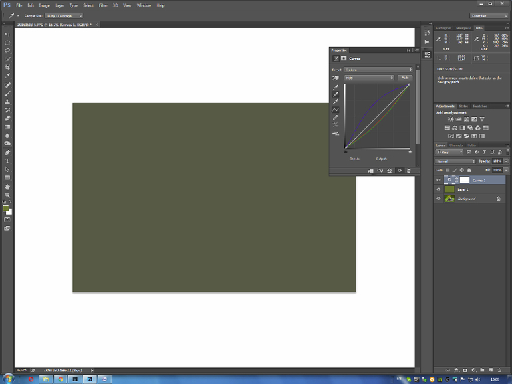Open the Sample Size dropdown
The width and height of the screenshot is (512, 384).
tap(64, 15)
